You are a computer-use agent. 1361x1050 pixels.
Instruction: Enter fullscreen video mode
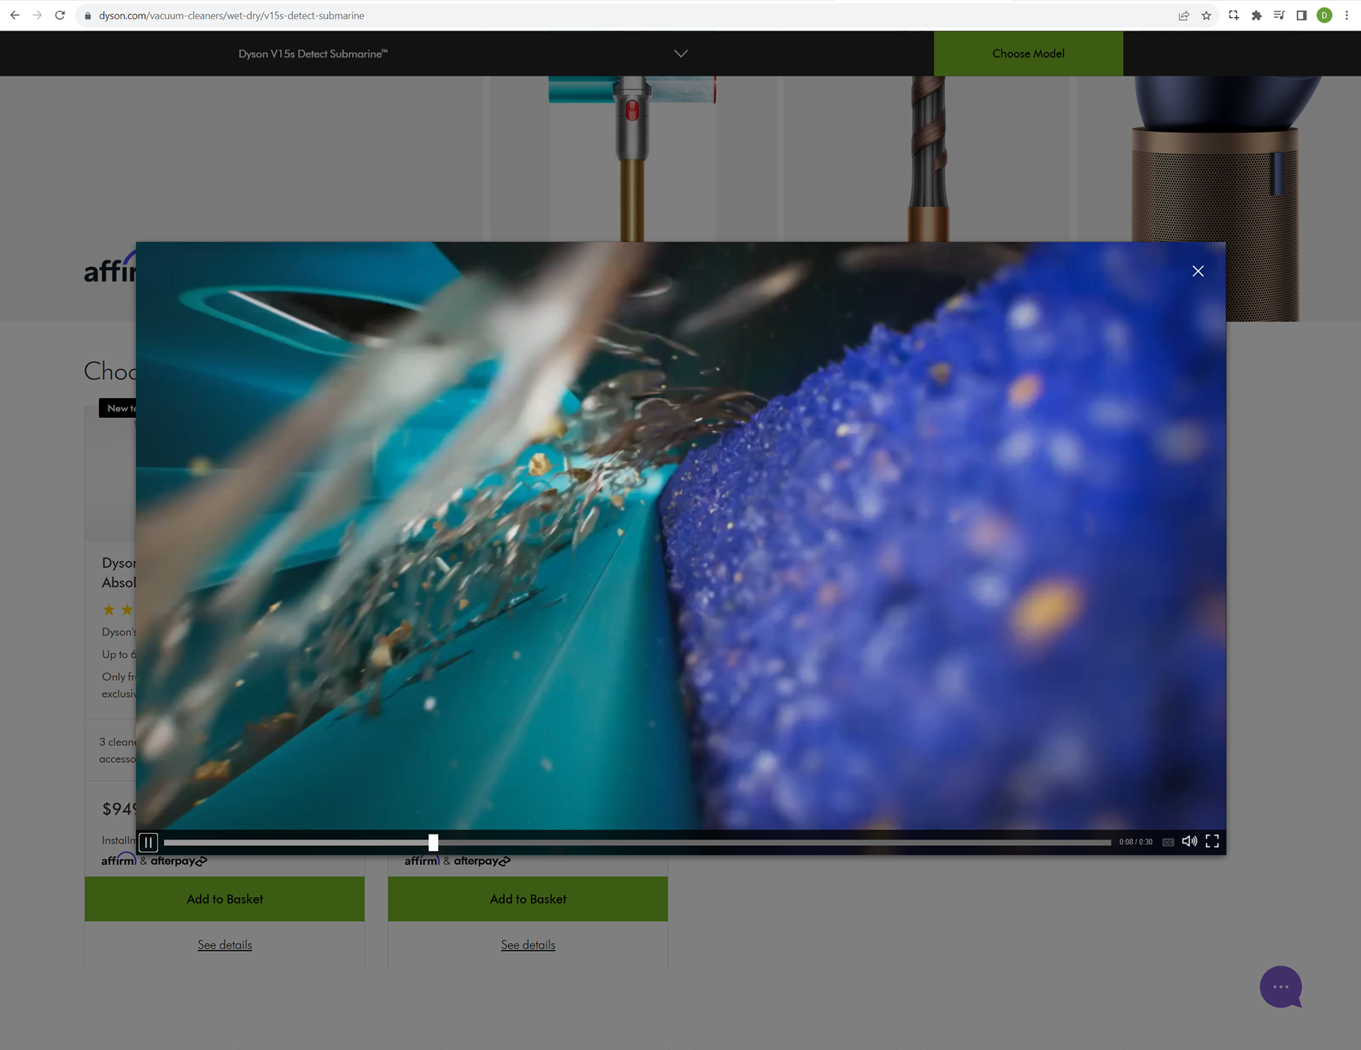click(x=1212, y=841)
